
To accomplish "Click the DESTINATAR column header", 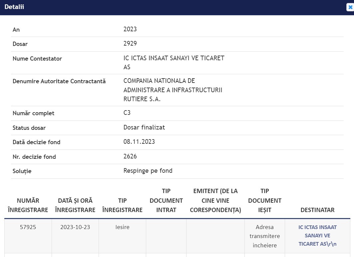I will tap(317, 210).
